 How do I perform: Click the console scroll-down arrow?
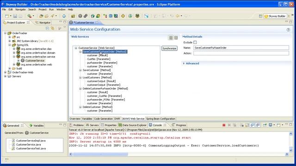pyautogui.click(x=291, y=150)
